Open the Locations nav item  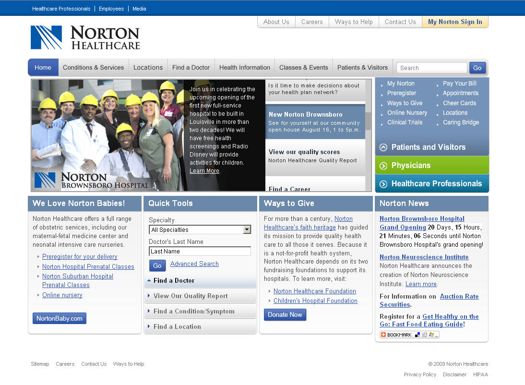coord(148,67)
